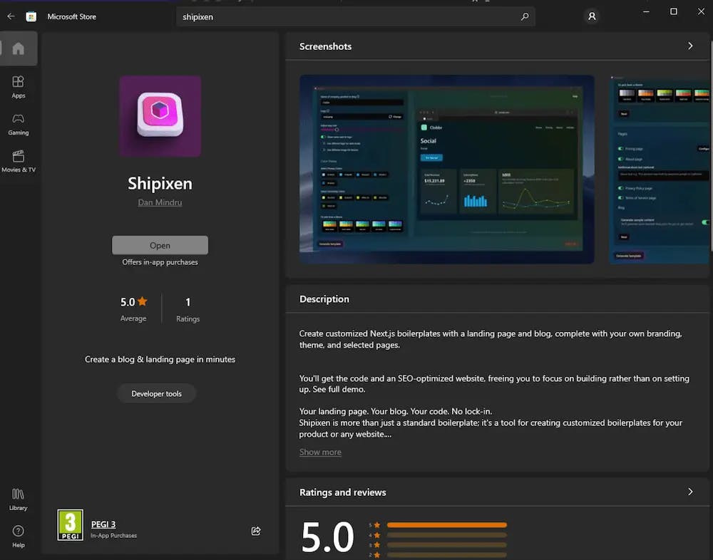Click the back arrow navigation button
The height and width of the screenshot is (560, 713).
[10, 16]
